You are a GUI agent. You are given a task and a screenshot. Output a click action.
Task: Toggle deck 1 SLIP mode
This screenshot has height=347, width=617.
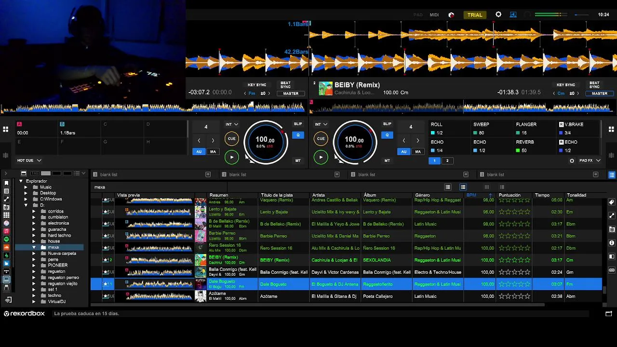tap(298, 124)
